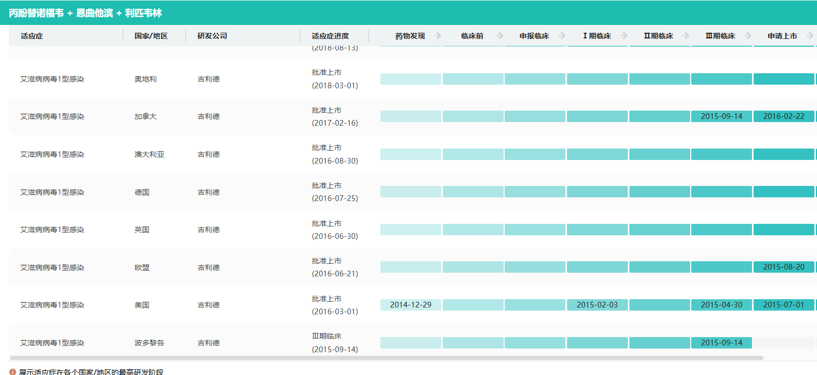Click the arrow icon after 临床前 header
Viewport: 817px width, 375px height.
[x=500, y=36]
